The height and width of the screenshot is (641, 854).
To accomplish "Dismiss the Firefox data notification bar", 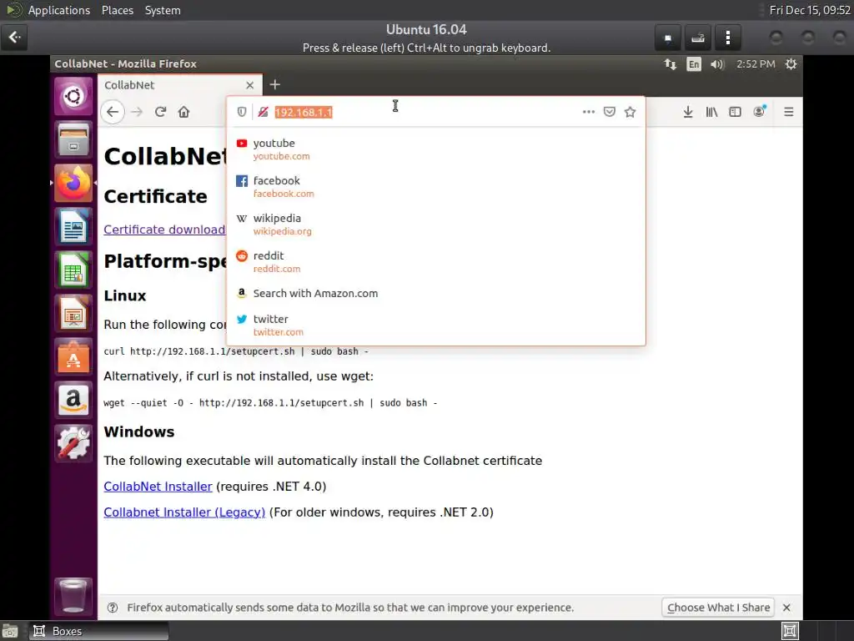I will click(x=786, y=608).
